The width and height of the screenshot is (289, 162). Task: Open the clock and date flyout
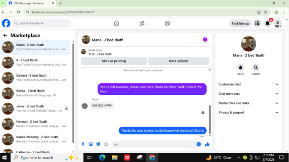tap(268, 158)
